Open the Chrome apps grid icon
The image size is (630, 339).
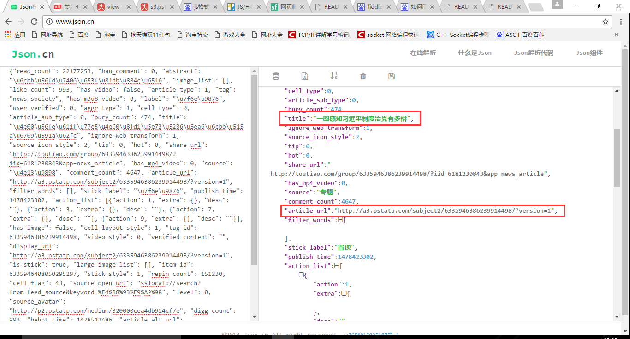(8, 35)
